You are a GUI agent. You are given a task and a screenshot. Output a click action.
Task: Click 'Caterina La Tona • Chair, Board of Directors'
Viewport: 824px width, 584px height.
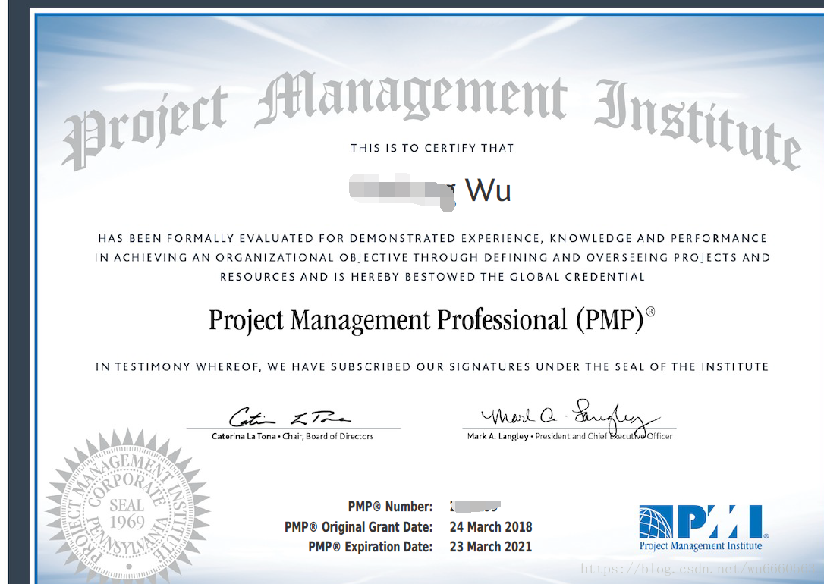[292, 436]
